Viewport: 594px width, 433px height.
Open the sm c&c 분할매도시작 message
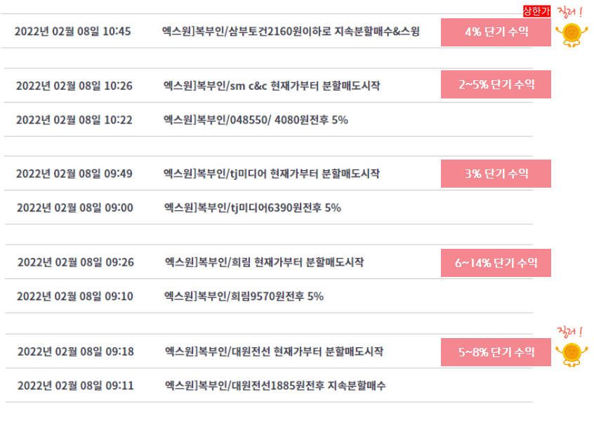point(272,86)
